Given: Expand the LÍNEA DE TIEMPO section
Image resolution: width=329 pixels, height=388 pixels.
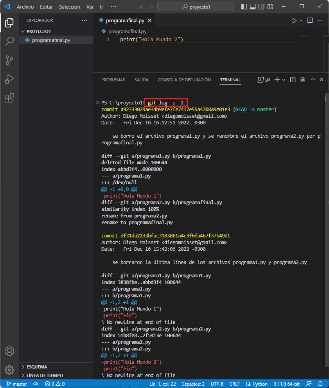Looking at the screenshot, I should [45, 375].
